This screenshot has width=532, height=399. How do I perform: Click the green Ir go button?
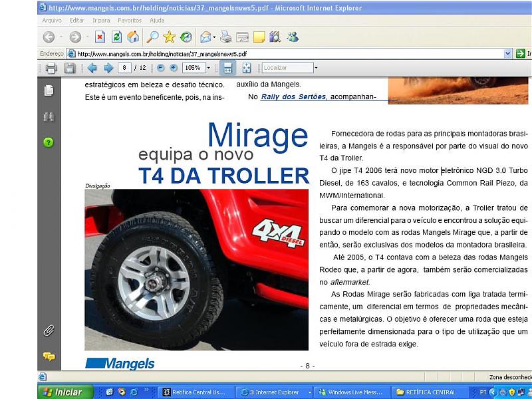[521, 54]
